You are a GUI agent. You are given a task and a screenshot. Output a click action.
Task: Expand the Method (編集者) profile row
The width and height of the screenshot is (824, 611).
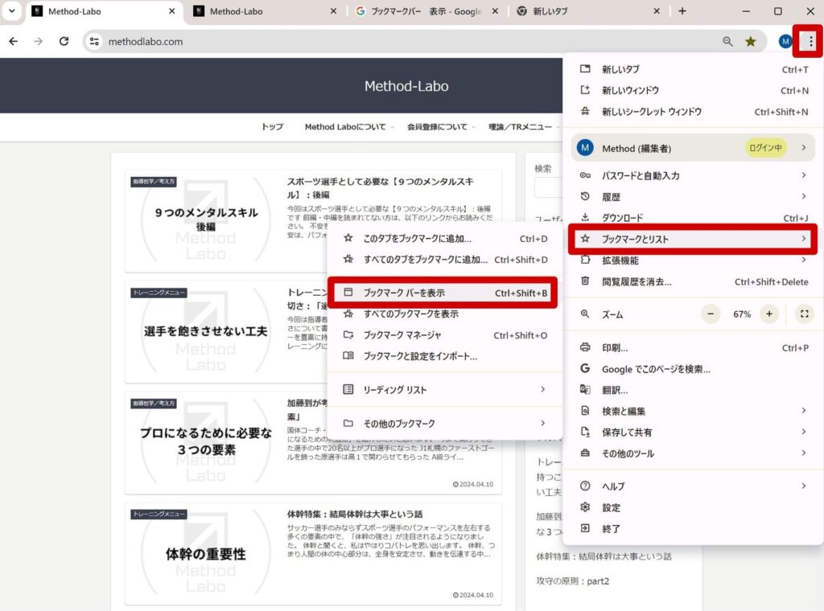click(x=693, y=148)
